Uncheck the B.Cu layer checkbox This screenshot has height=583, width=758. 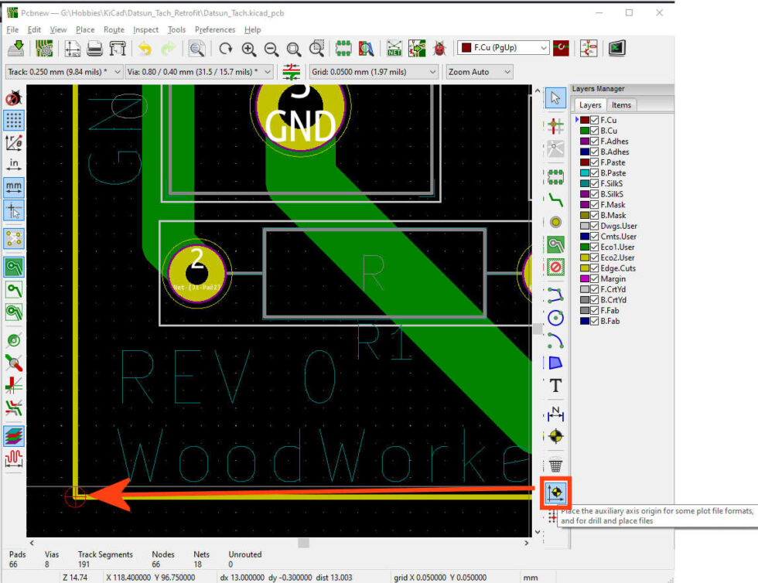[594, 130]
